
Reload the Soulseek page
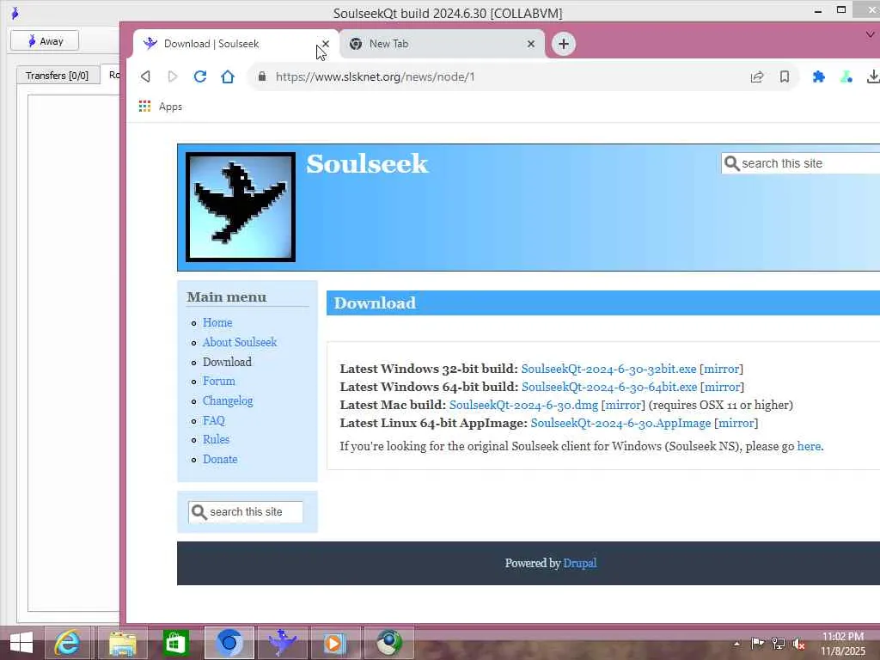(199, 76)
